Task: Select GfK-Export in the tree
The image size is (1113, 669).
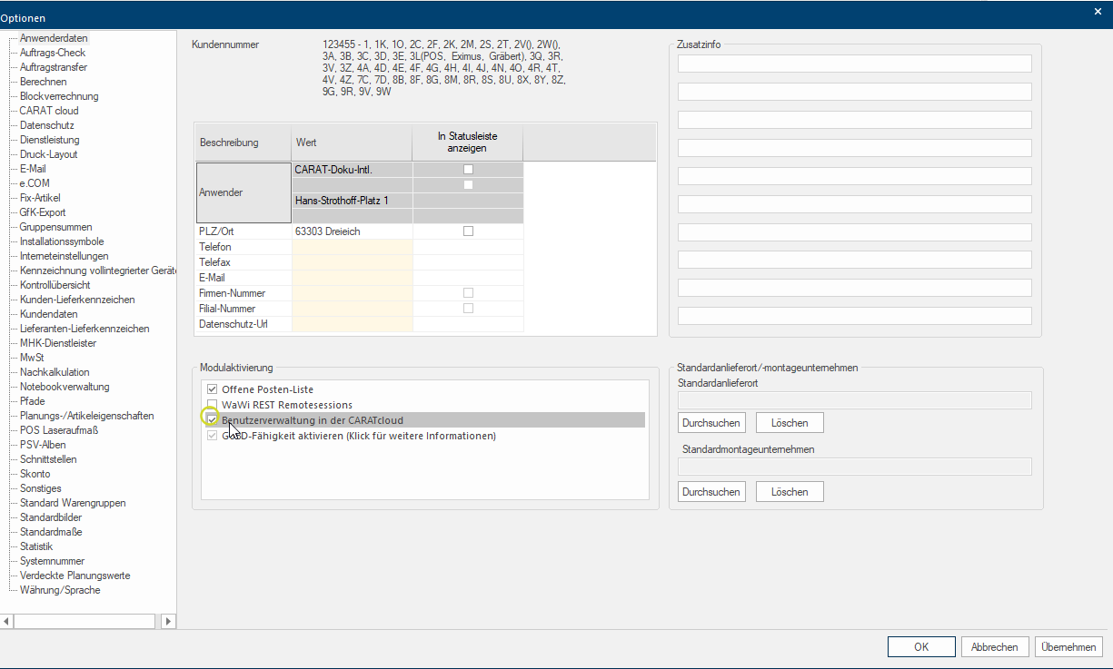Action: [43, 212]
